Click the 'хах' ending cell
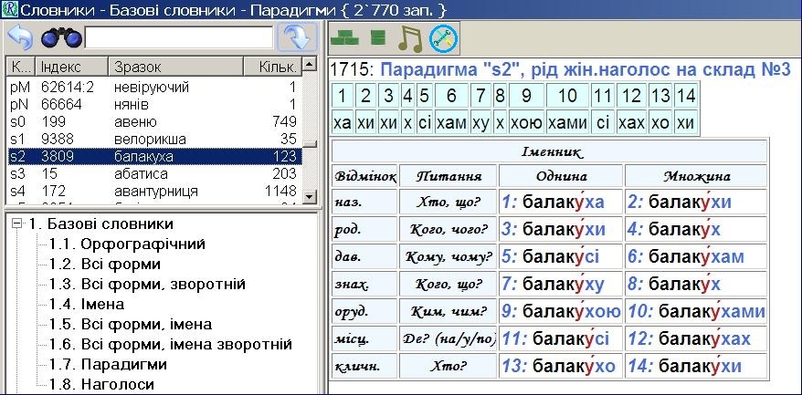This screenshot has height=395, width=802. (x=632, y=122)
